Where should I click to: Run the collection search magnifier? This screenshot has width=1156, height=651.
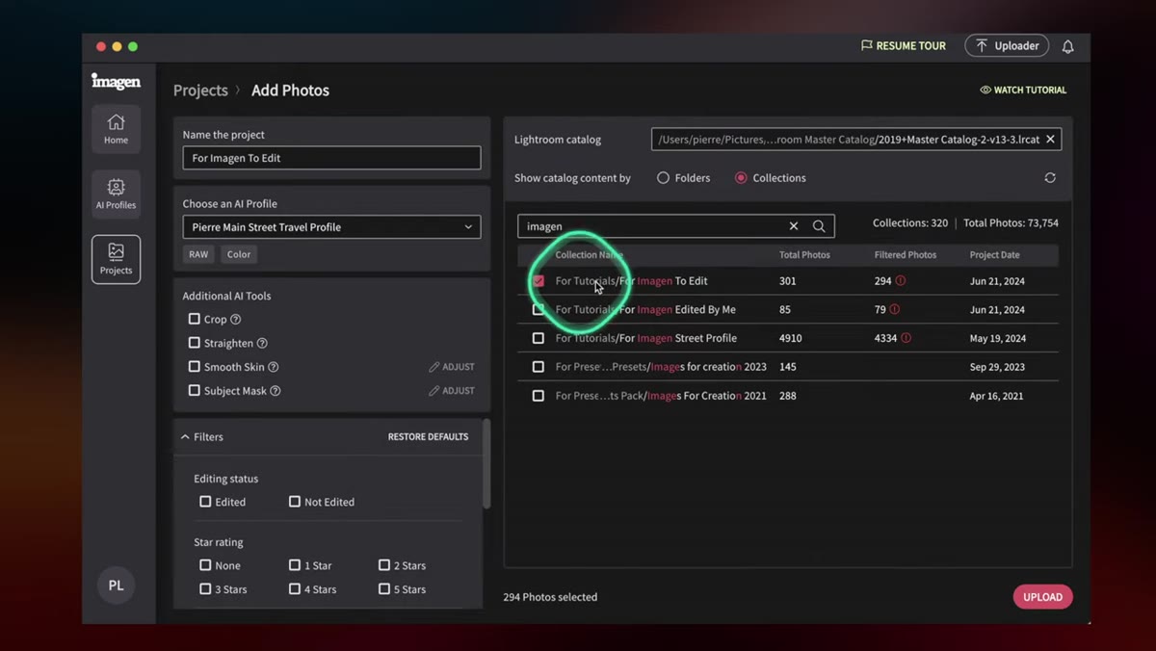(819, 226)
